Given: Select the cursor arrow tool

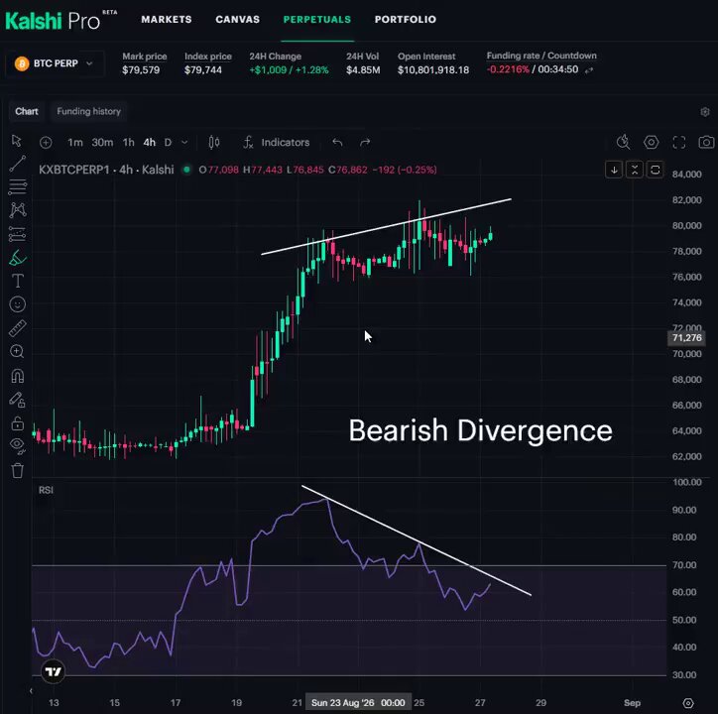Looking at the screenshot, I should click(17, 141).
